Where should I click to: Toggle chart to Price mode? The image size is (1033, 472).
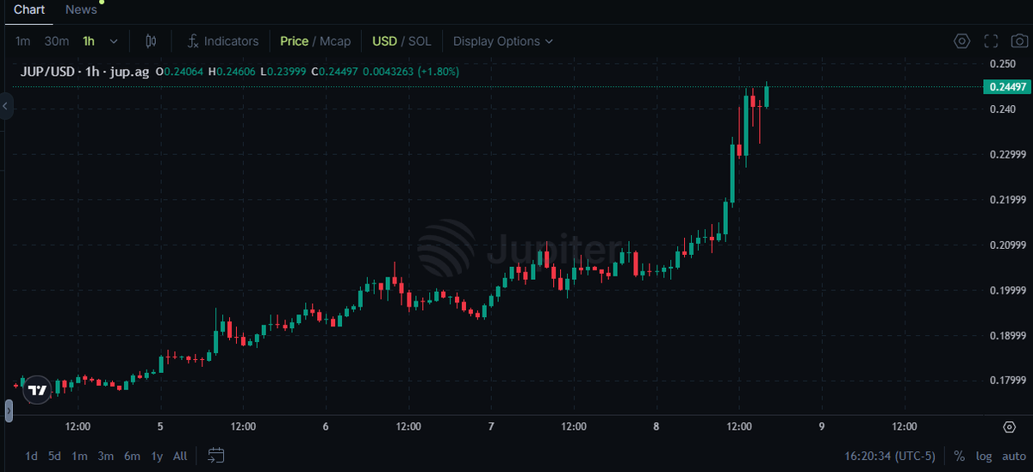pyautogui.click(x=294, y=41)
